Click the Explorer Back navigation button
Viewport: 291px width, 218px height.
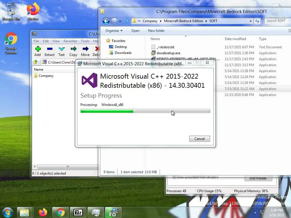106,21
